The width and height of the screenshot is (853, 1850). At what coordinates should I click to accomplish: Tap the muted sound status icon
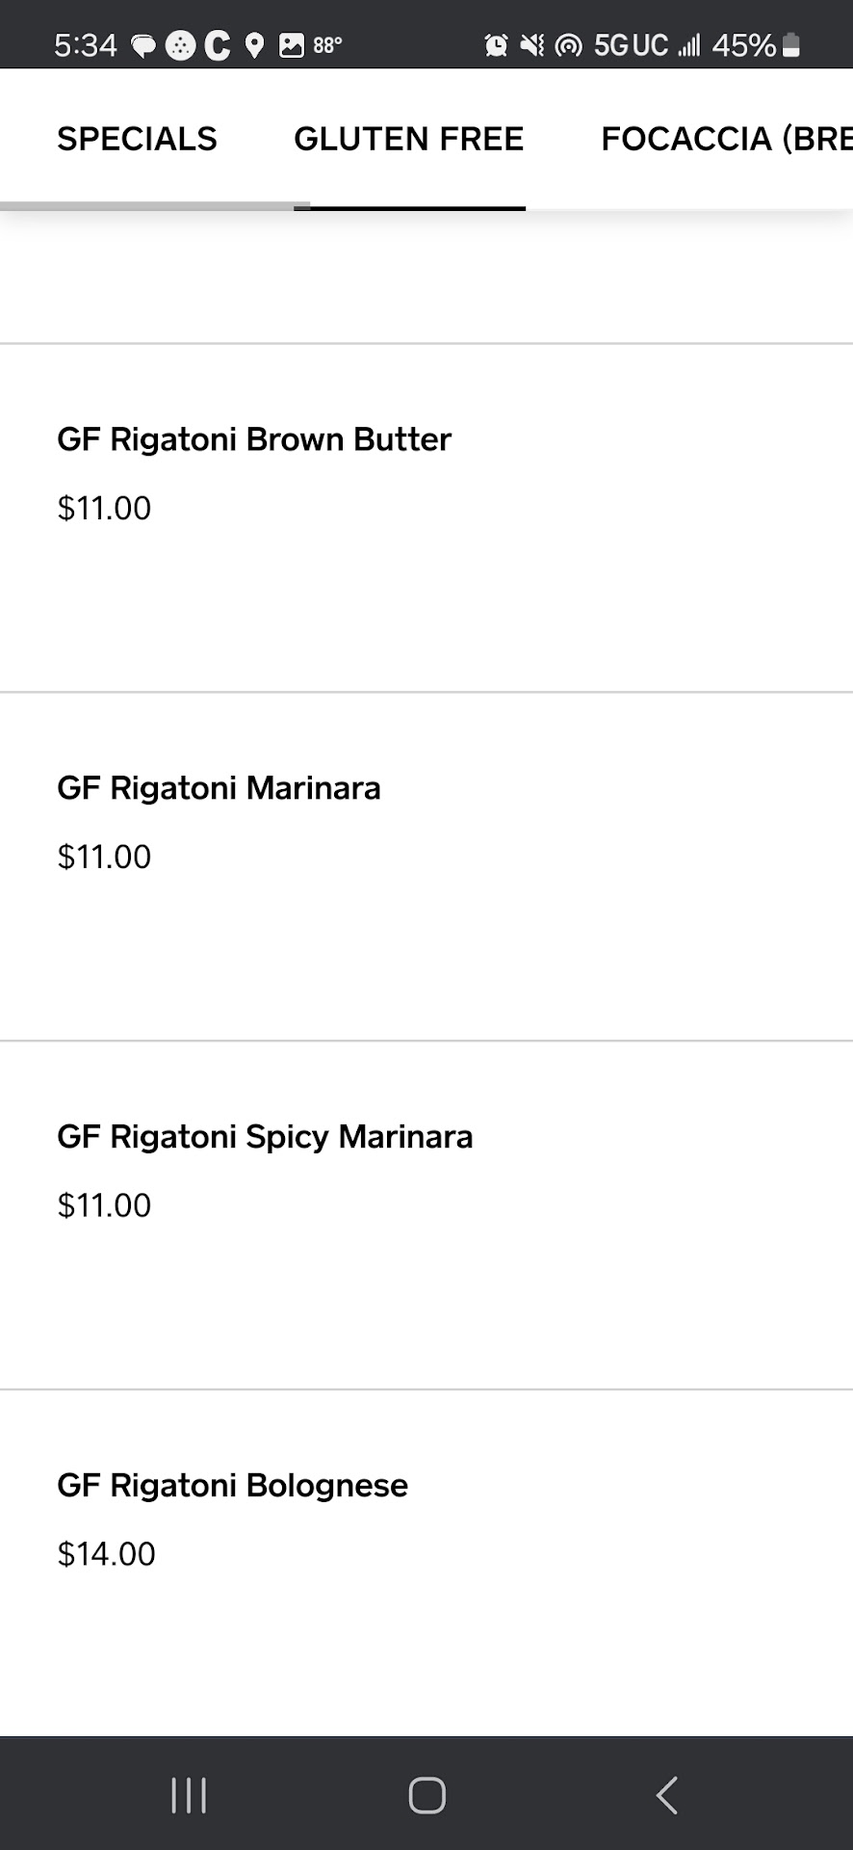pos(531,45)
